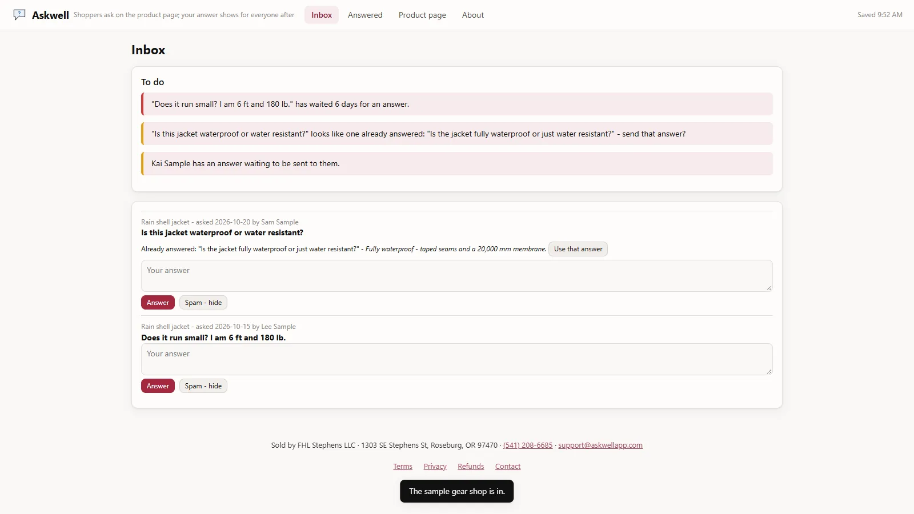Open the Terms footer link

click(x=403, y=467)
